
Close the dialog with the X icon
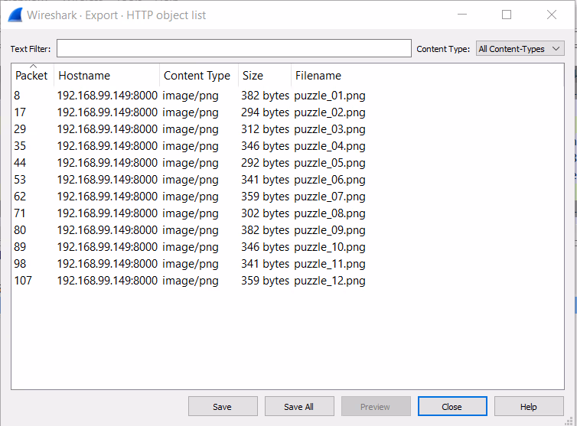click(552, 15)
